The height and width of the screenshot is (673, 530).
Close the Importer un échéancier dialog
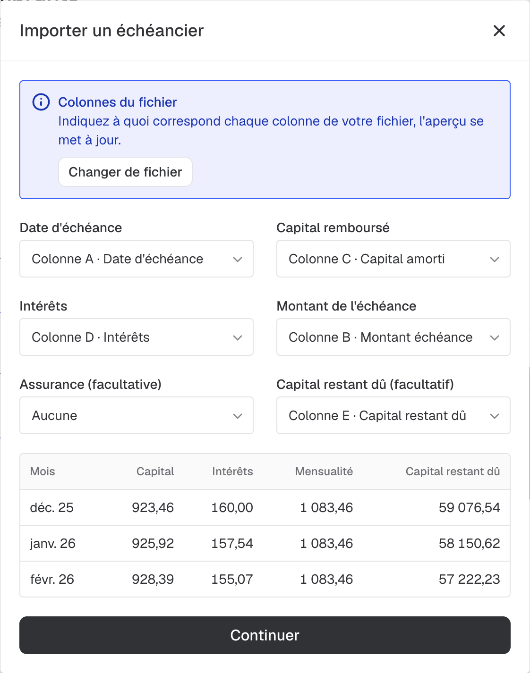[x=499, y=31]
